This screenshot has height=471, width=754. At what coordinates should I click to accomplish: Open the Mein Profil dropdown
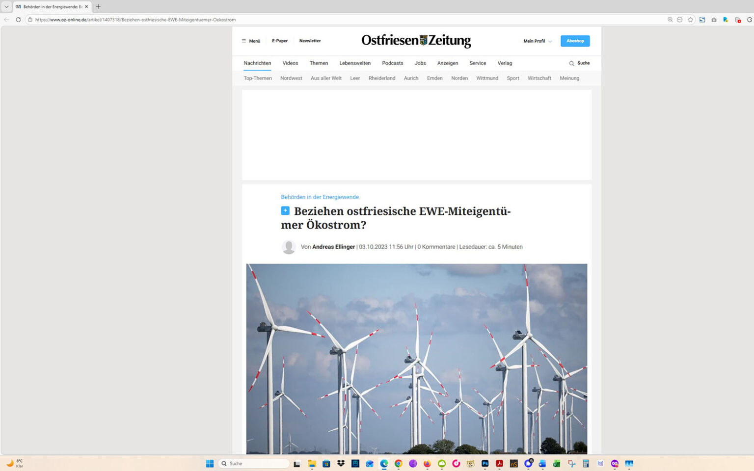[x=537, y=41]
